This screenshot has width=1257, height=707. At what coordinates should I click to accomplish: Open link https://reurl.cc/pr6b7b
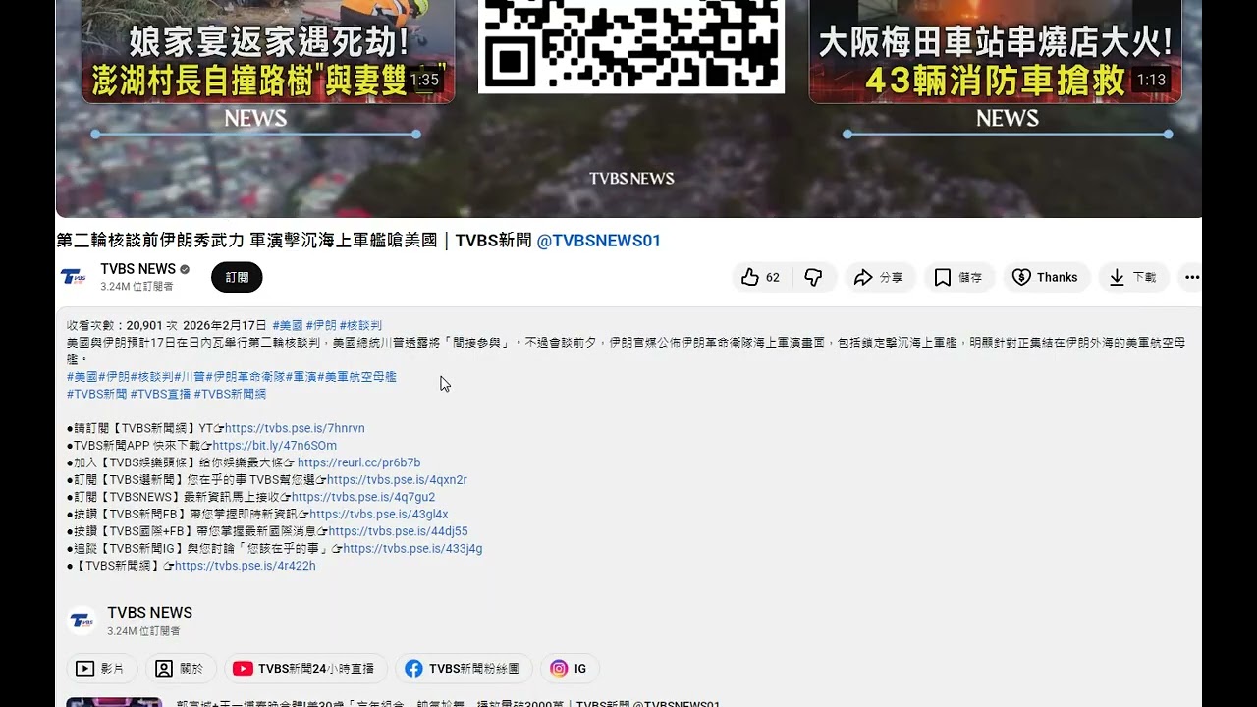[358, 462]
